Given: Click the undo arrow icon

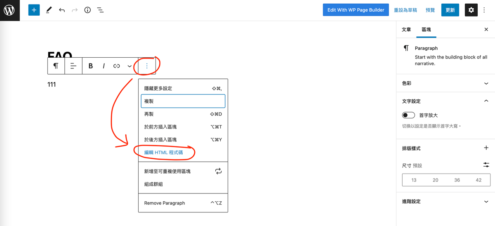Looking at the screenshot, I should pos(62,10).
